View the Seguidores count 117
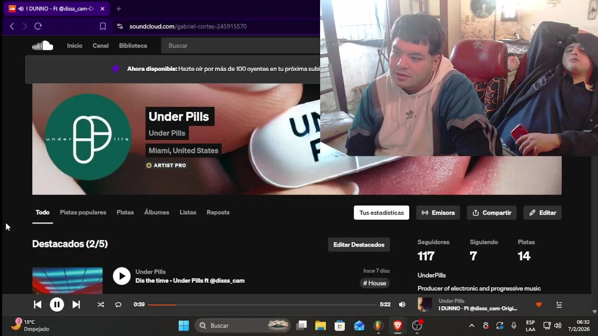598x336 pixels. [426, 256]
